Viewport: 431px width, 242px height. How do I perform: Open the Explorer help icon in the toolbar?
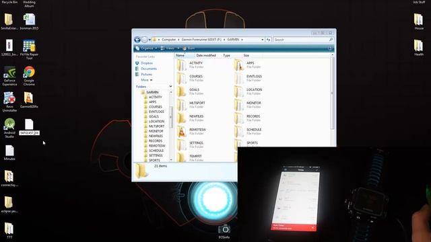click(330, 48)
